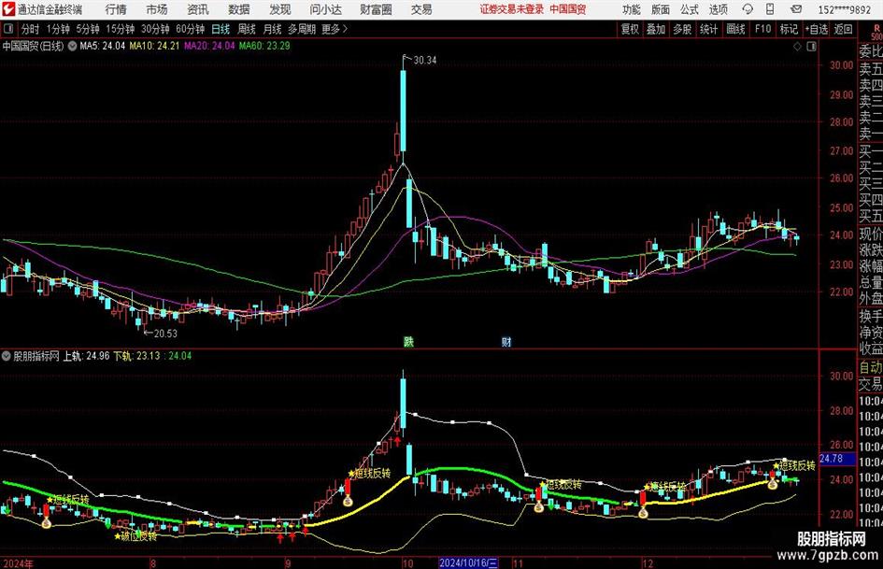Click the MA5: 24.04 value
Image resolution: width=883 pixels, height=569 pixels.
coord(103,46)
